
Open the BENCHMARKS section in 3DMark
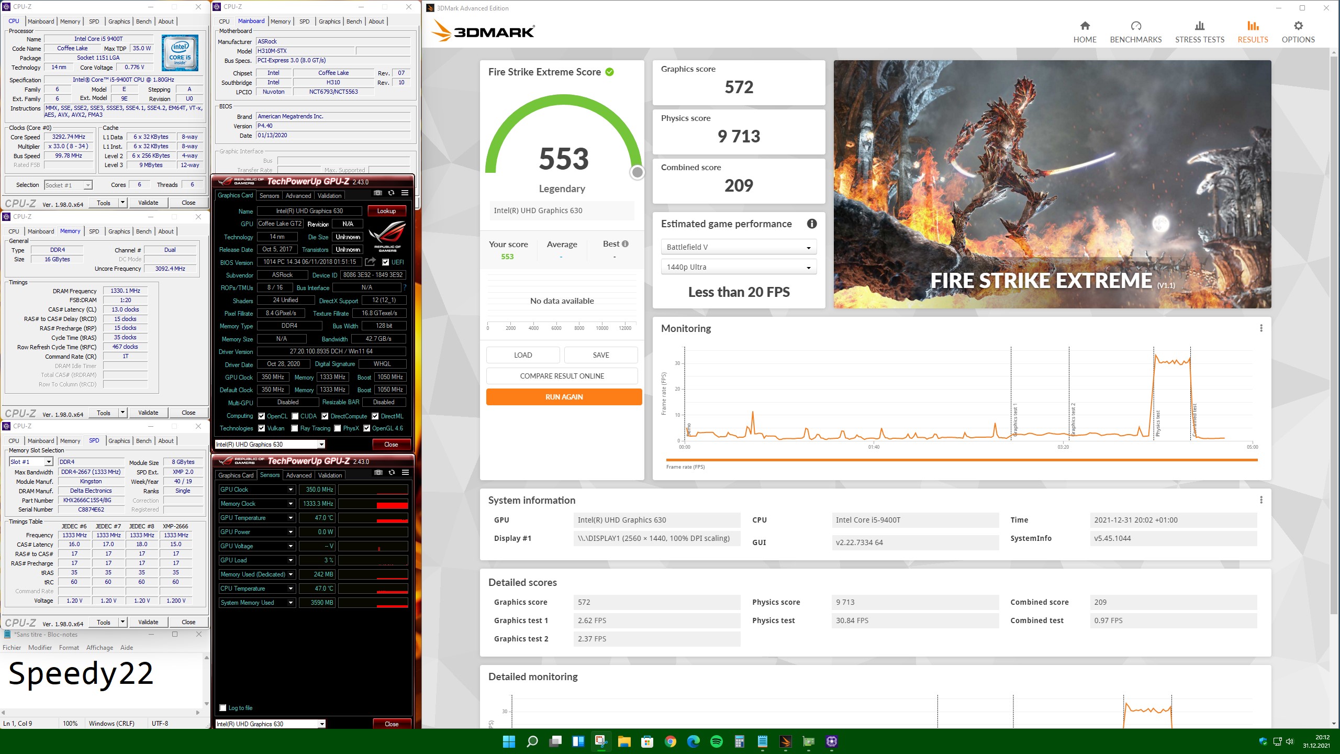[1135, 32]
